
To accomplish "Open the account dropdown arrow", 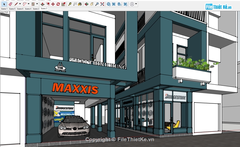I will pos(136,4).
